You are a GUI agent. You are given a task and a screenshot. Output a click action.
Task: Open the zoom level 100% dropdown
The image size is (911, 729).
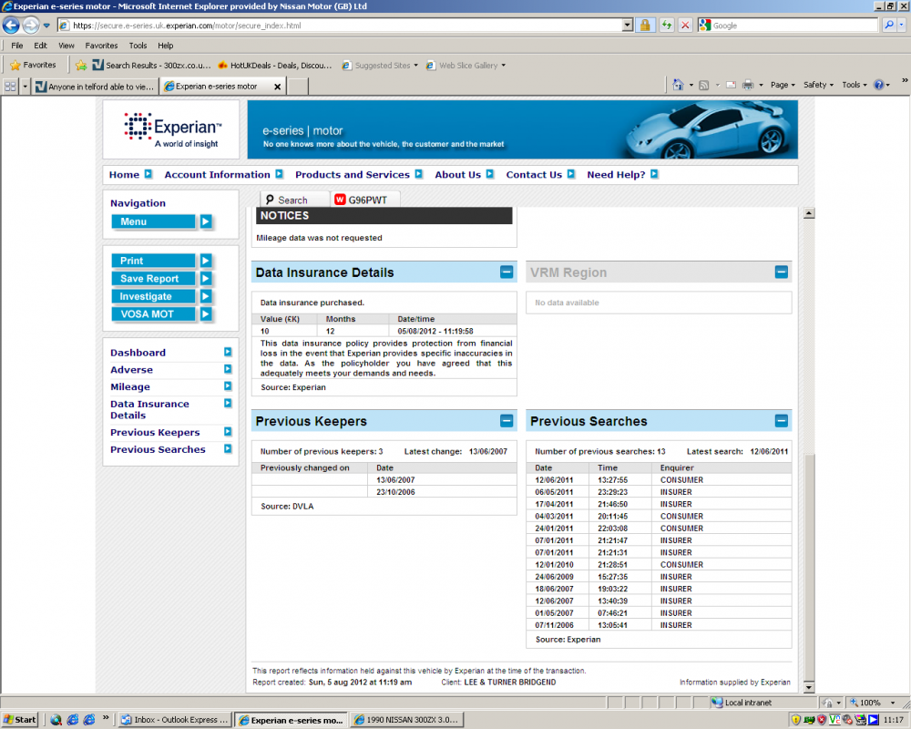tap(875, 703)
